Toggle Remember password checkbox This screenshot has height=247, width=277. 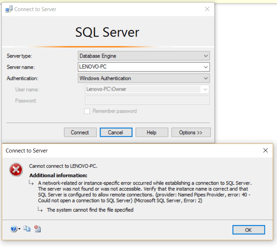(x=87, y=111)
